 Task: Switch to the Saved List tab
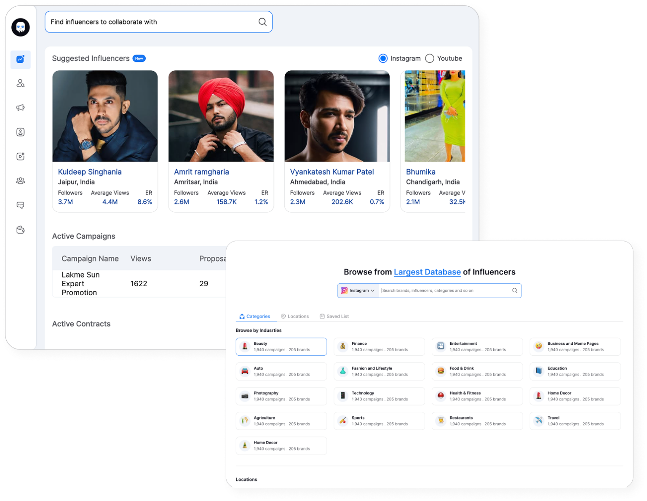click(334, 316)
